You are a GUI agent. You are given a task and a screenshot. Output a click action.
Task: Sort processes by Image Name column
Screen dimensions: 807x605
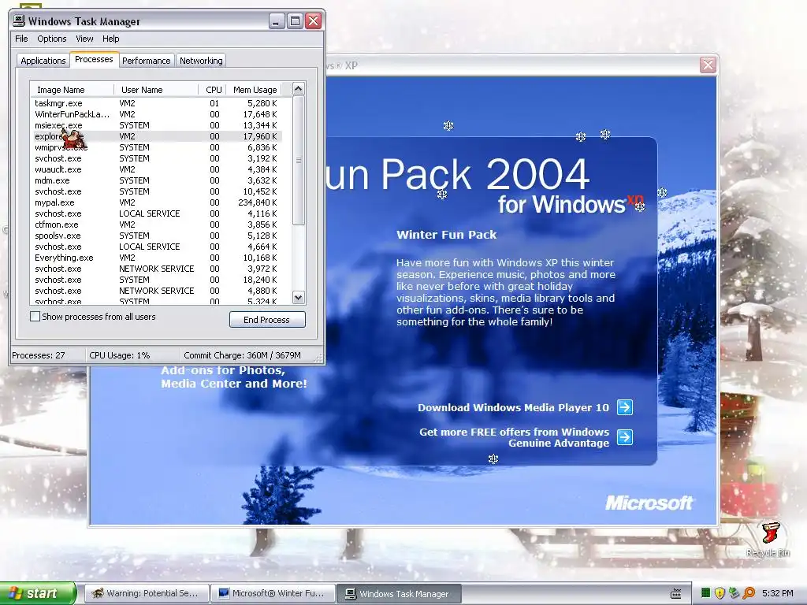coord(72,90)
